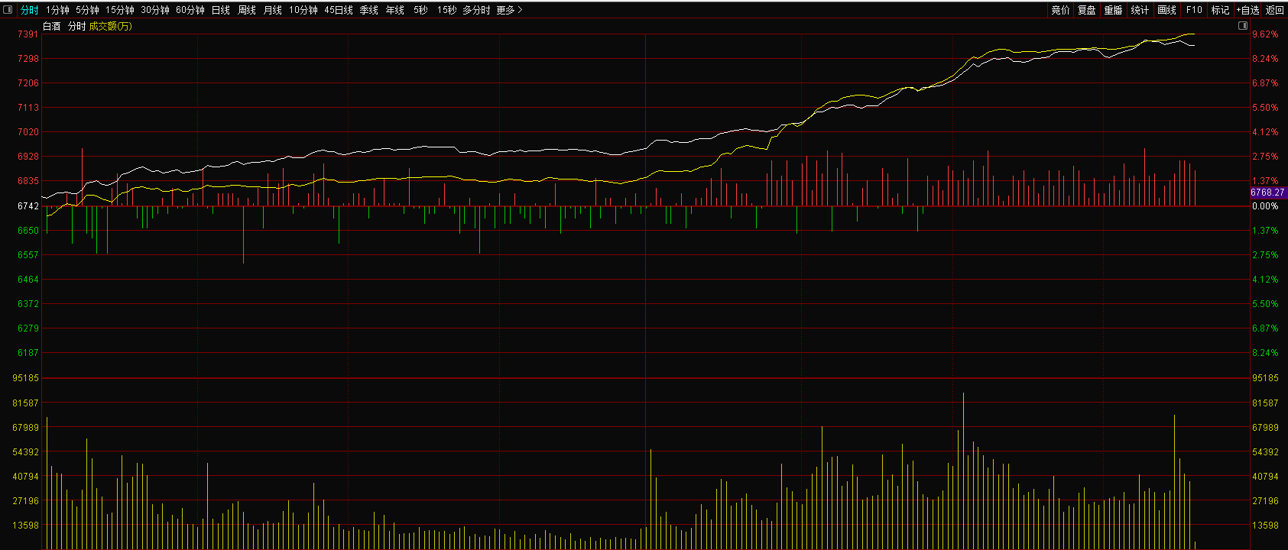Image resolution: width=1288 pixels, height=550 pixels.
Task: Choose the 多分时 multi-day view
Action: pos(476,10)
